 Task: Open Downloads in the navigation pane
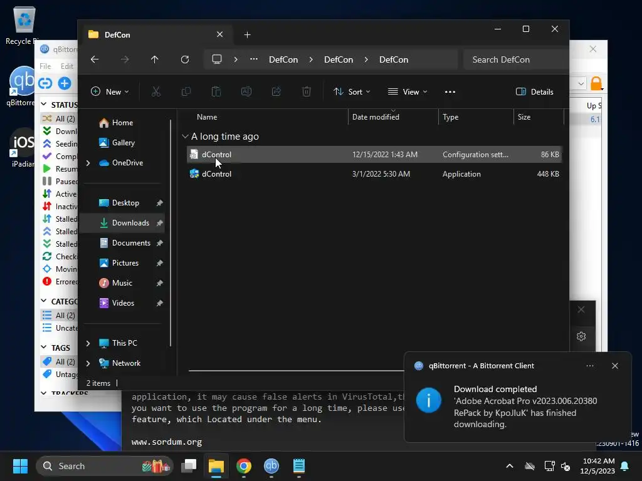pyautogui.click(x=123, y=223)
